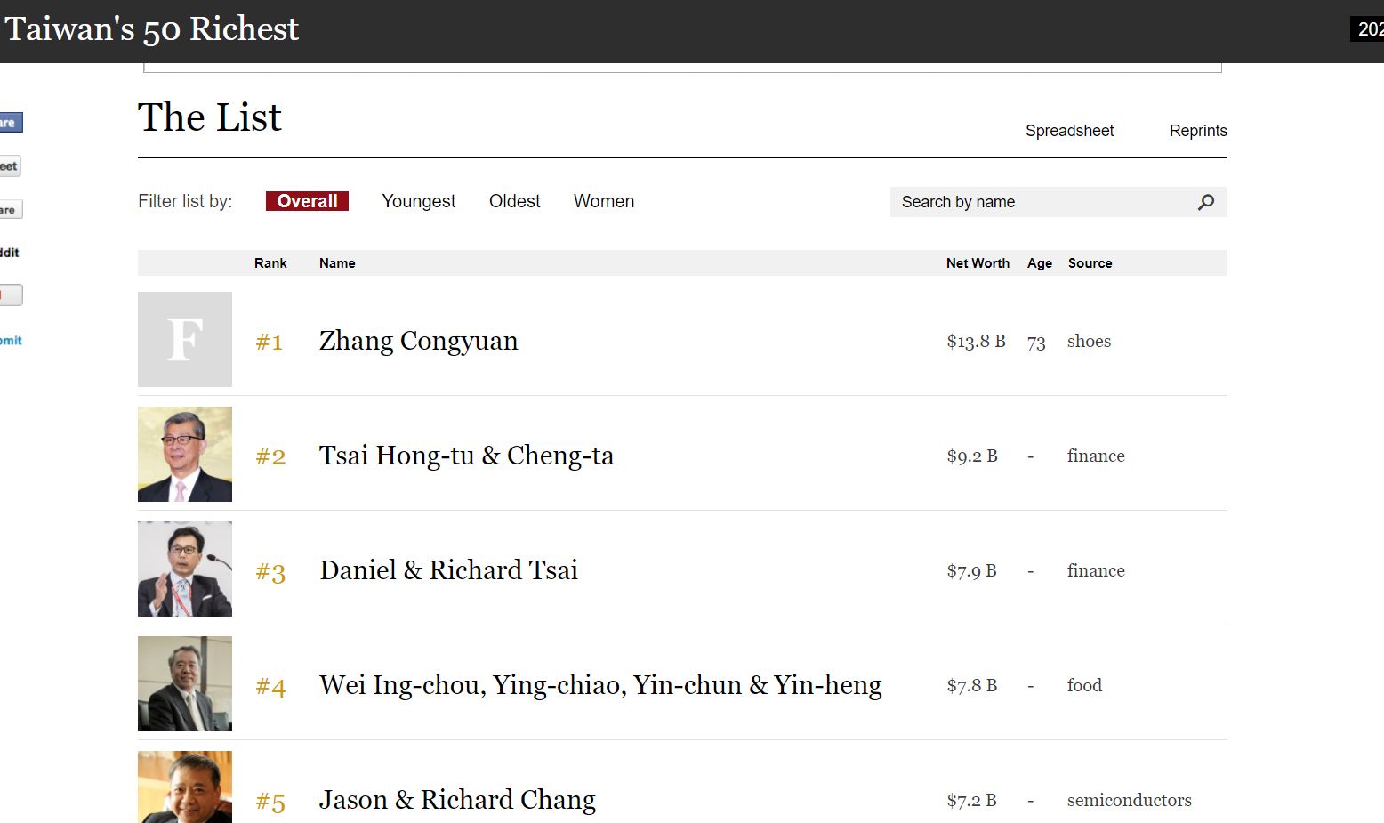Click the #5 rank number
Screen dimensions: 1384x823
click(x=270, y=801)
